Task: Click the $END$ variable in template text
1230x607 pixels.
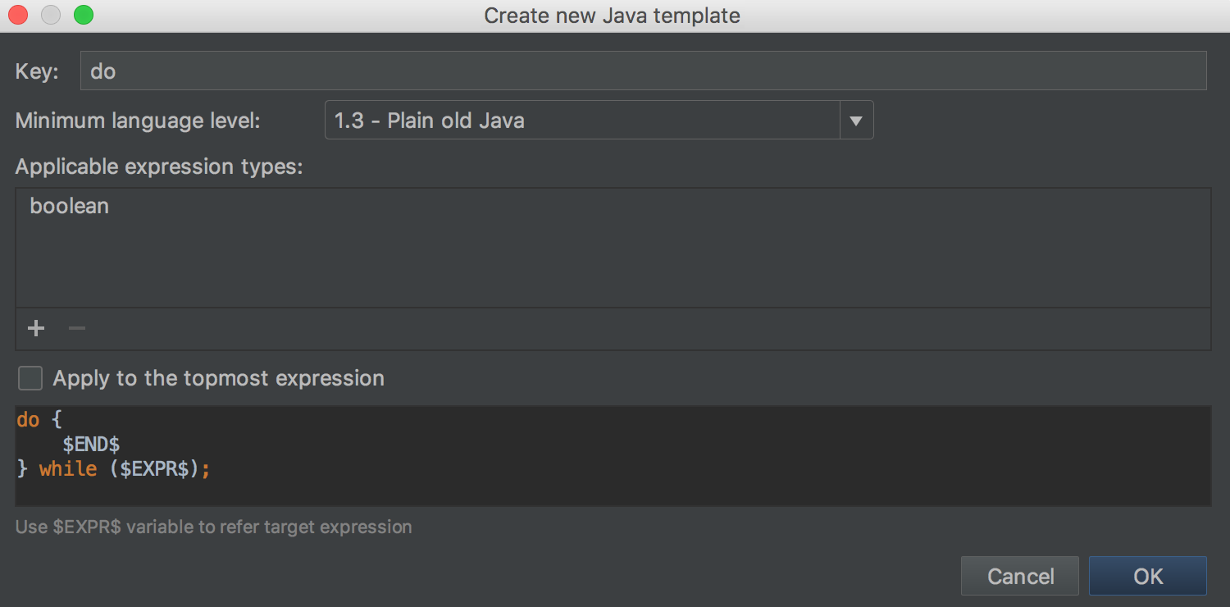Action: click(91, 445)
